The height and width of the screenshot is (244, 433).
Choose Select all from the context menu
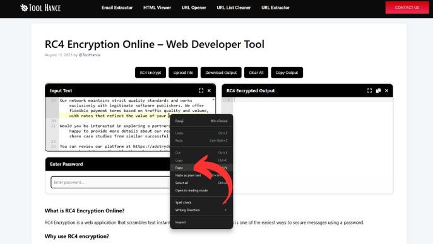pyautogui.click(x=201, y=183)
